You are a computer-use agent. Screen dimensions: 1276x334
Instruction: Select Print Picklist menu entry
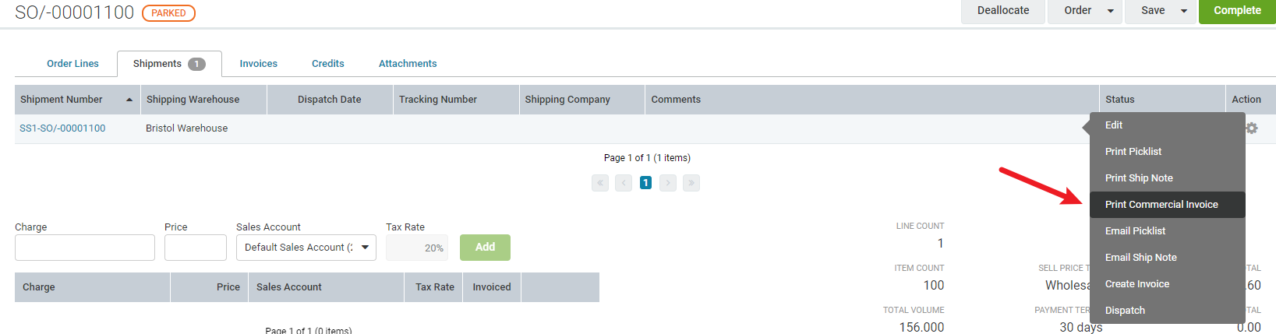pos(1133,152)
